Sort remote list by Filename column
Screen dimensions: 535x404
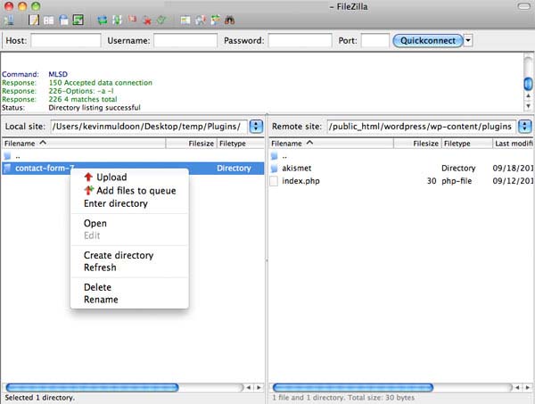(332, 144)
